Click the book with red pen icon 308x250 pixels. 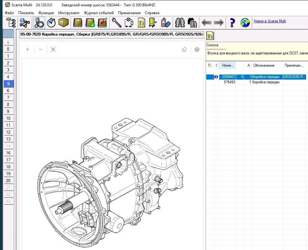(x=102, y=23)
